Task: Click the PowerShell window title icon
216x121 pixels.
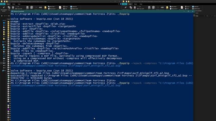Action: click(12, 11)
